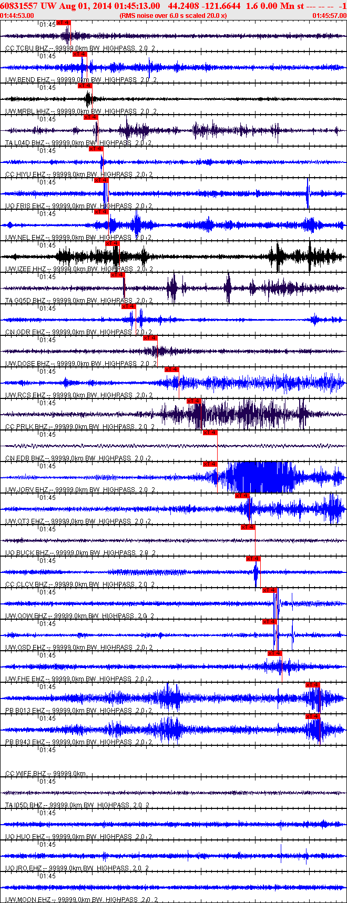Click the red pick flag on UW.OT3 trace
This screenshot has height=903, width=347.
242,496
